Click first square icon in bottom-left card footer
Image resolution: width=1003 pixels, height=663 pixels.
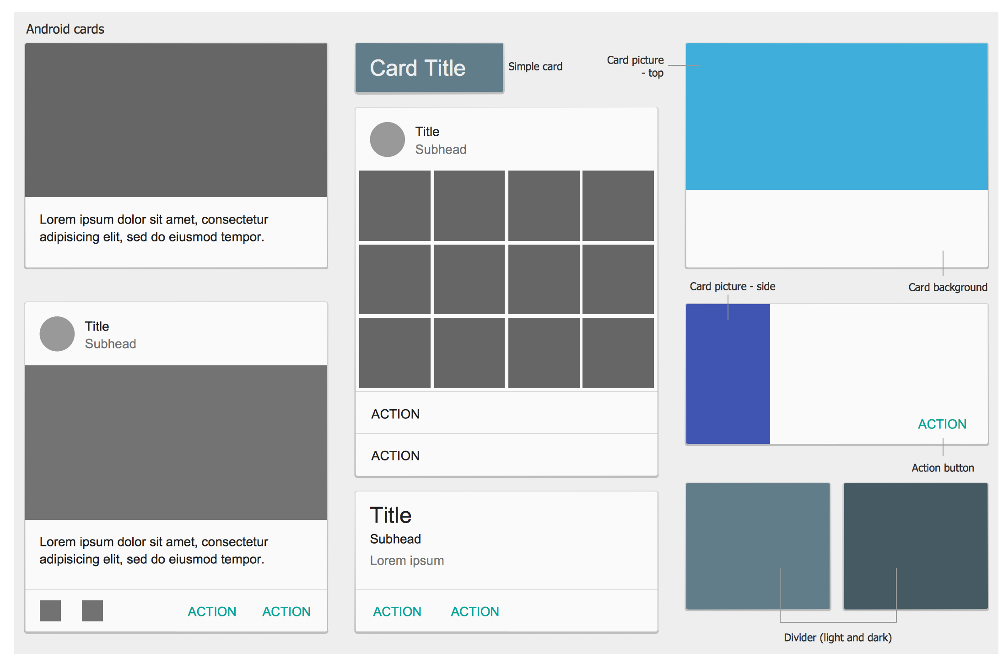pyautogui.click(x=50, y=611)
